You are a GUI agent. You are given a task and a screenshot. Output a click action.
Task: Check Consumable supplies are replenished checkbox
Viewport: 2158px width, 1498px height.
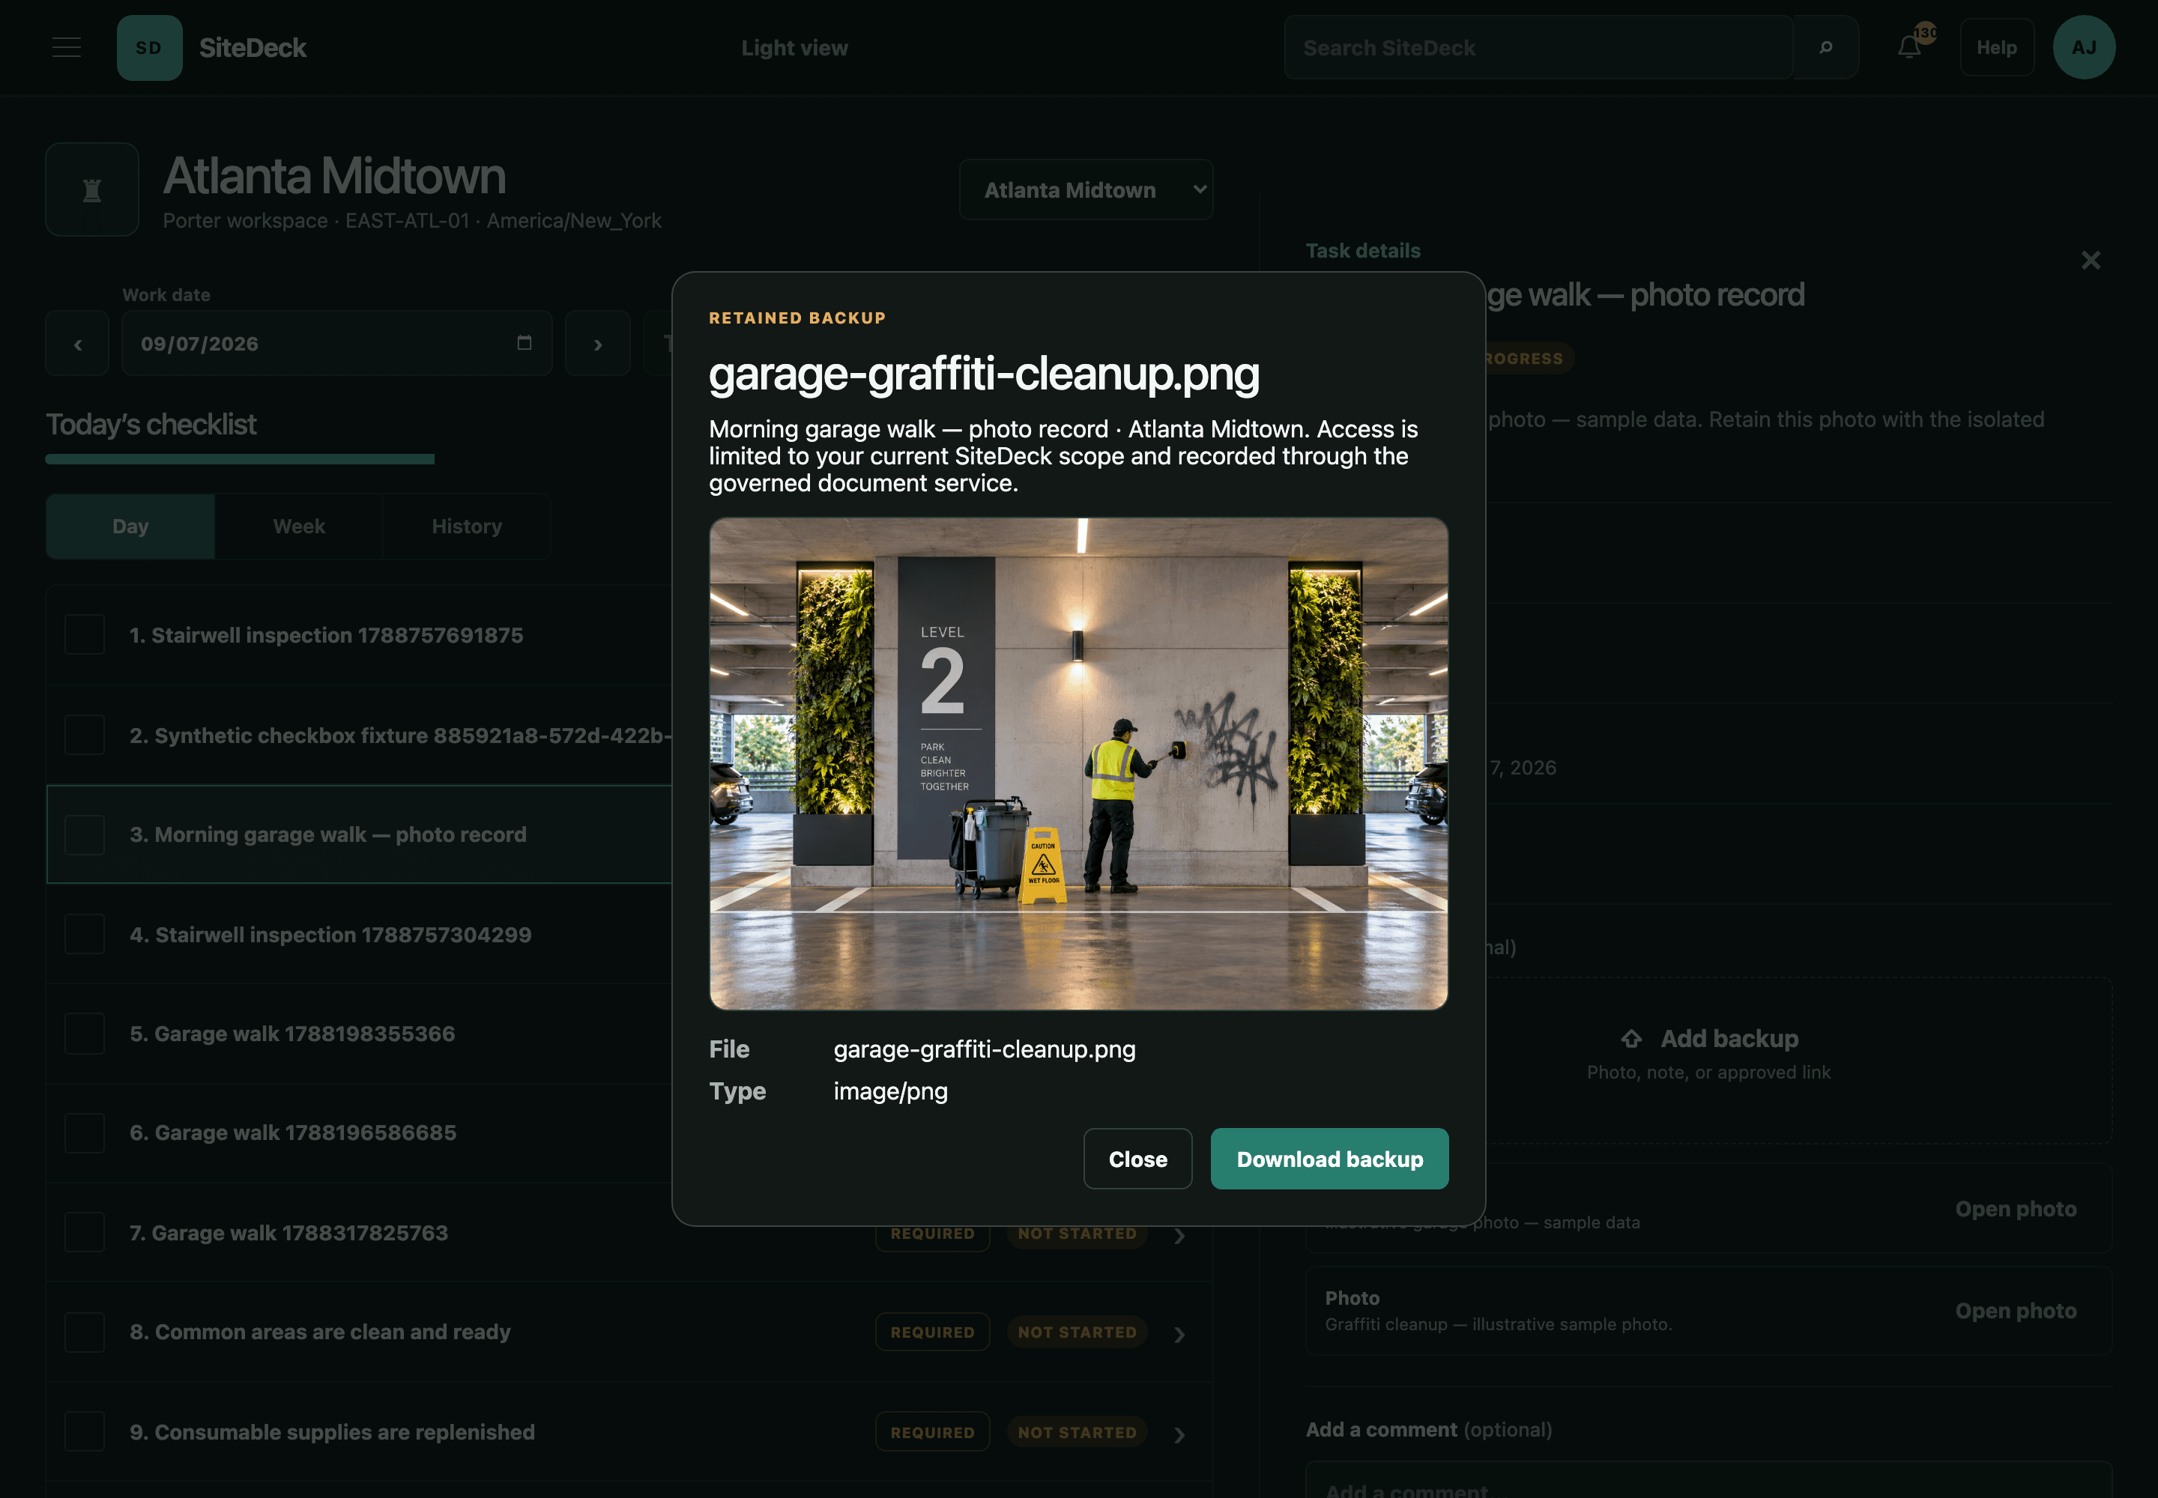click(x=85, y=1431)
